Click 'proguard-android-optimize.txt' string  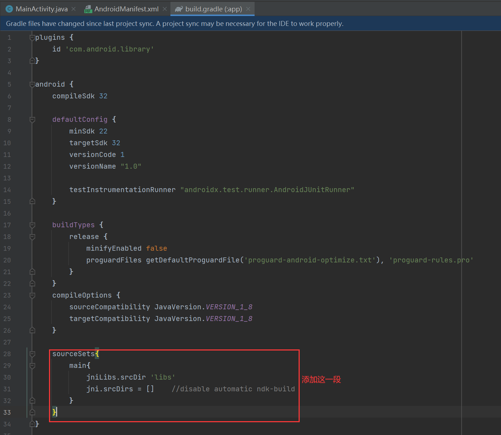tap(310, 260)
